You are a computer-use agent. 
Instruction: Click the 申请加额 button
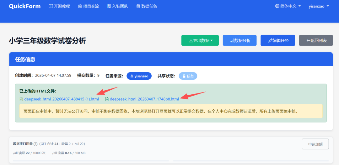(x=315, y=144)
